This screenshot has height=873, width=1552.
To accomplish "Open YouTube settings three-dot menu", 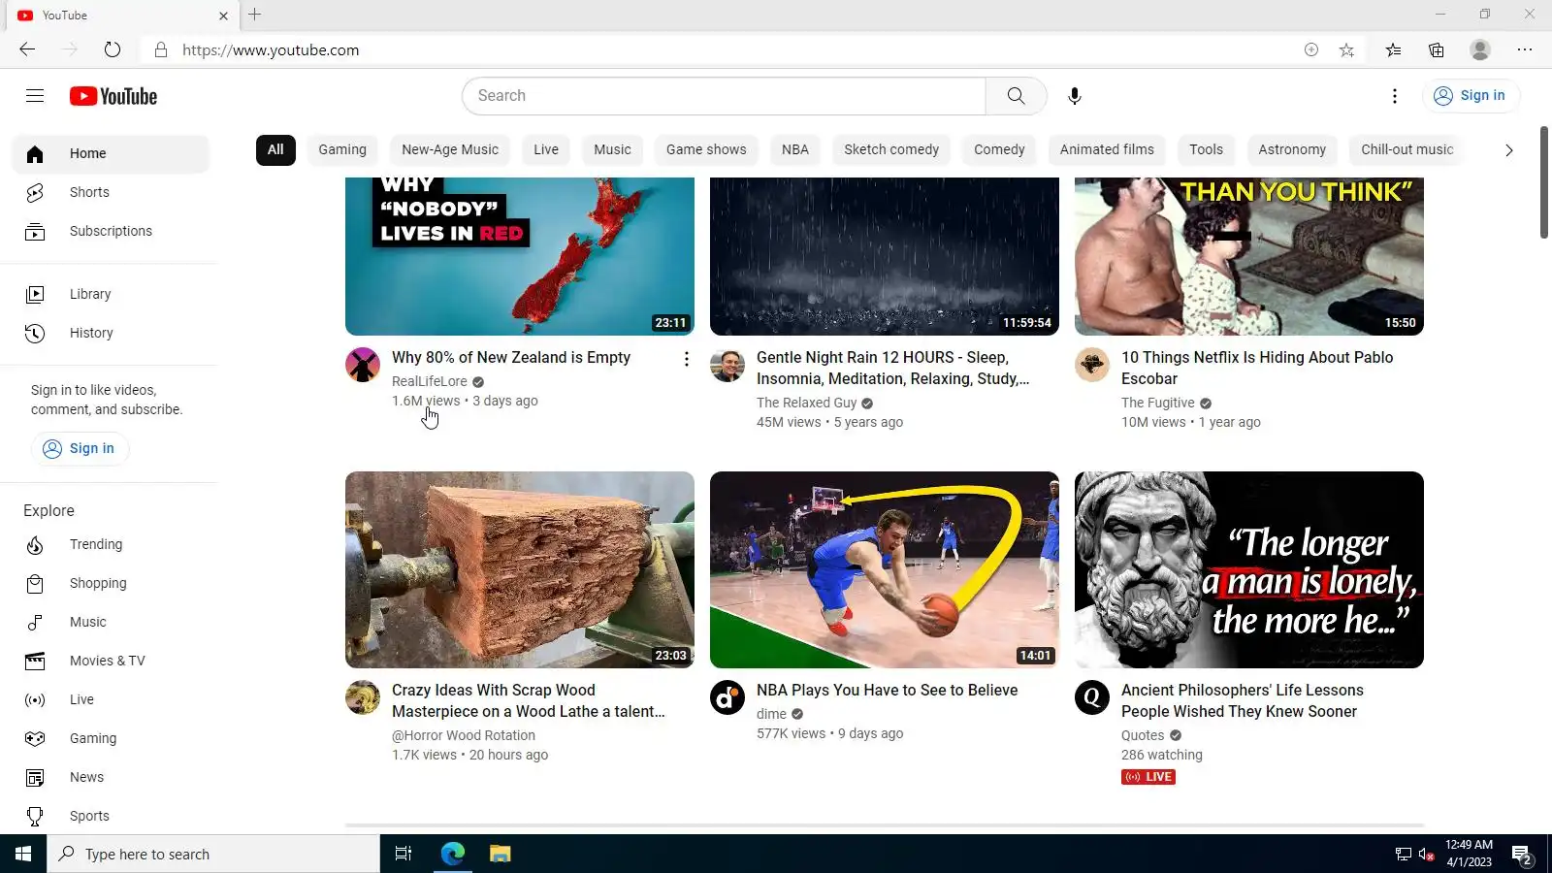I will click(1395, 96).
